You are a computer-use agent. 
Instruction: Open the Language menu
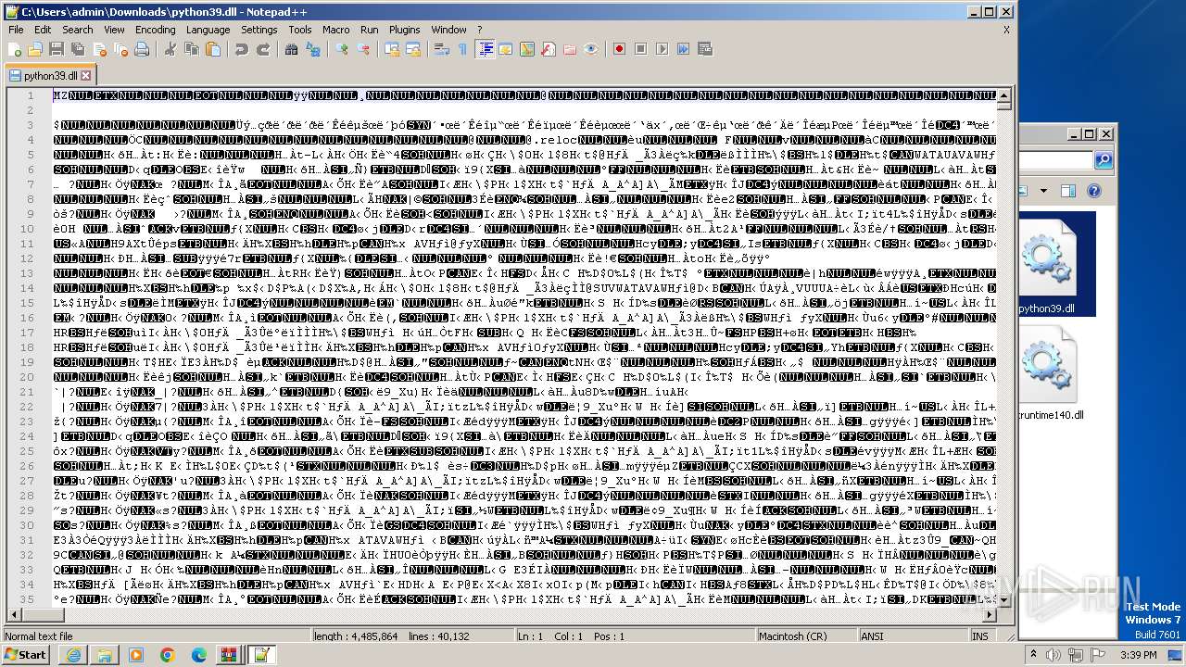tap(208, 30)
